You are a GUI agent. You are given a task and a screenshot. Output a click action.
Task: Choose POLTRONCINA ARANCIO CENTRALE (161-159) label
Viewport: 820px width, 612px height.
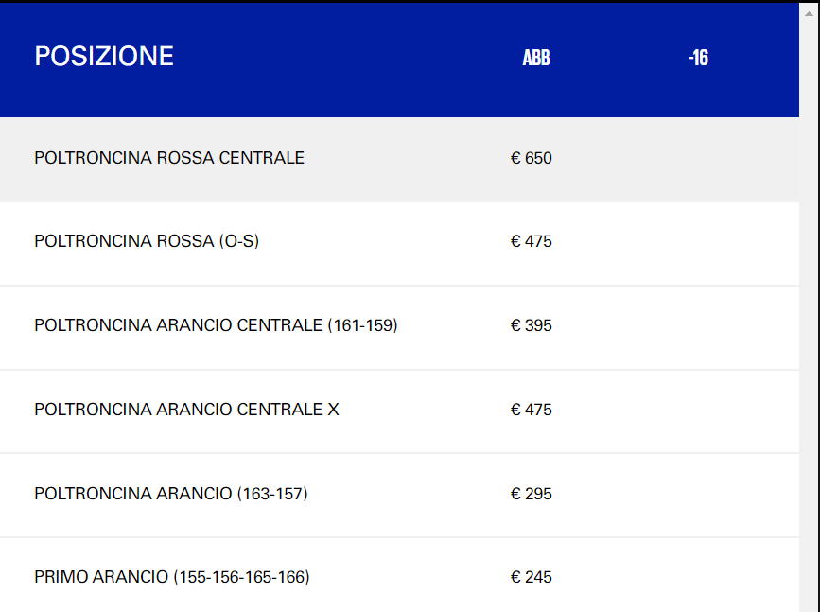[216, 325]
